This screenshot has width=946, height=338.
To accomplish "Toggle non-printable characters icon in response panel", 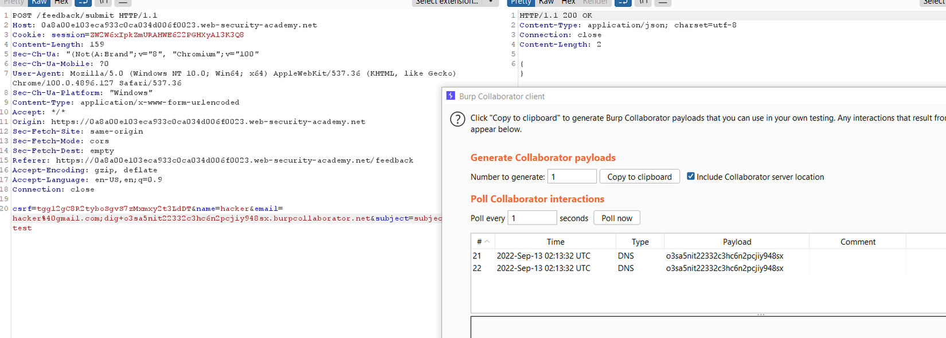I will [643, 2].
